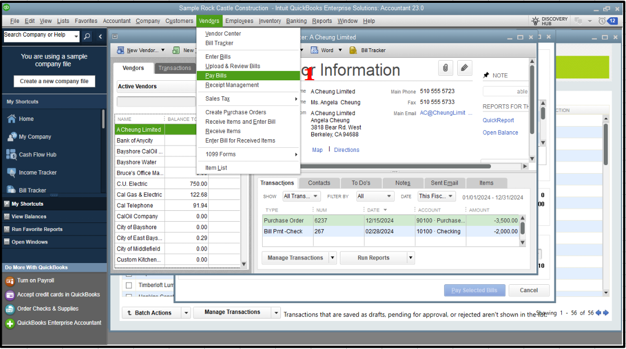Click the Home shortcut icon
The height and width of the screenshot is (349, 626).
(x=11, y=119)
